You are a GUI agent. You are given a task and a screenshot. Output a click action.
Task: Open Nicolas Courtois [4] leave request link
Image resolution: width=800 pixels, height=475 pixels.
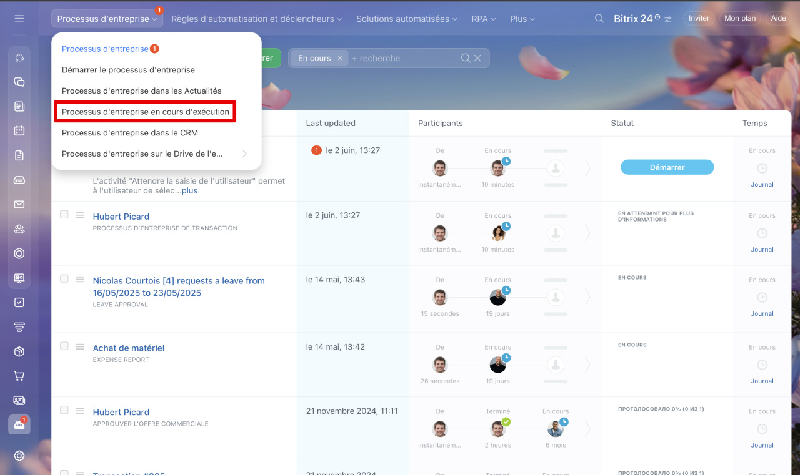pos(179,287)
